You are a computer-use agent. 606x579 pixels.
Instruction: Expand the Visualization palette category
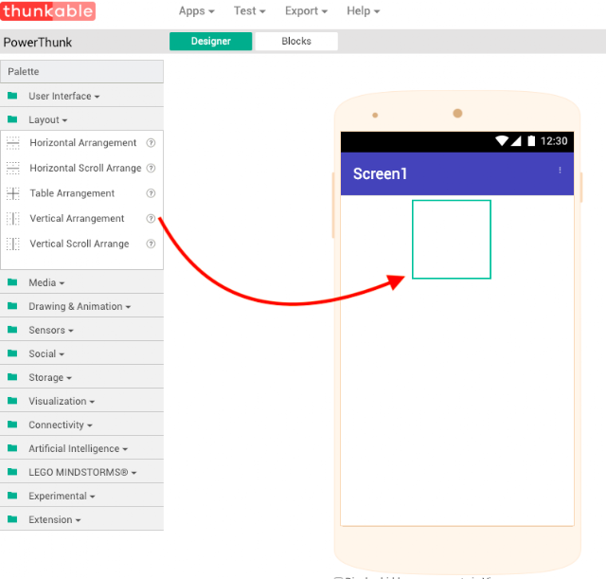[x=81, y=401]
